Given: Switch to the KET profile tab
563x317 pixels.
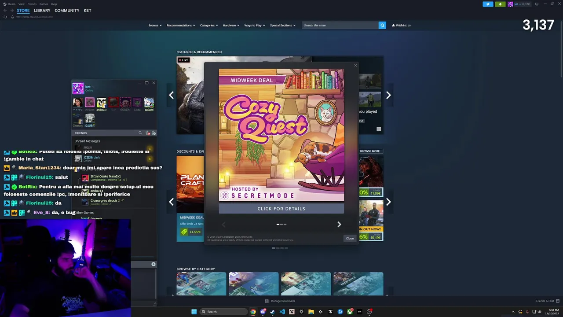Looking at the screenshot, I should pos(88,11).
